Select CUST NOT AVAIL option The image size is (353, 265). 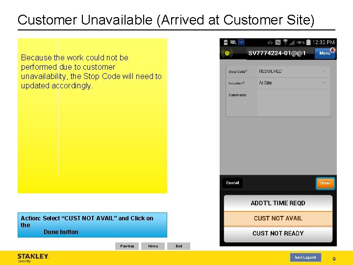point(278,218)
